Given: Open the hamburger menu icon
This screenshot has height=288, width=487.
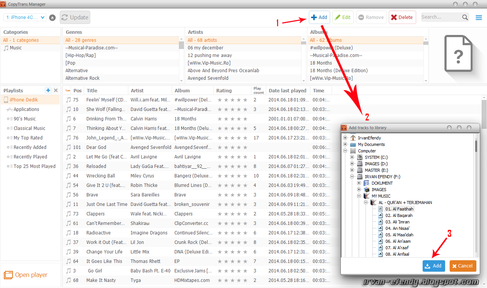Looking at the screenshot, I should coord(479,17).
